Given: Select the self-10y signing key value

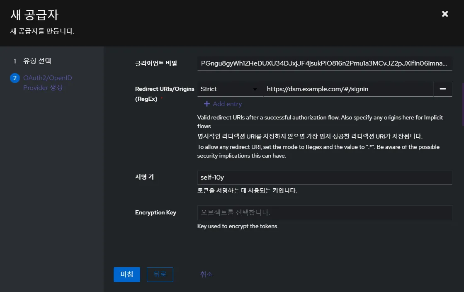Looking at the screenshot, I should point(325,177).
